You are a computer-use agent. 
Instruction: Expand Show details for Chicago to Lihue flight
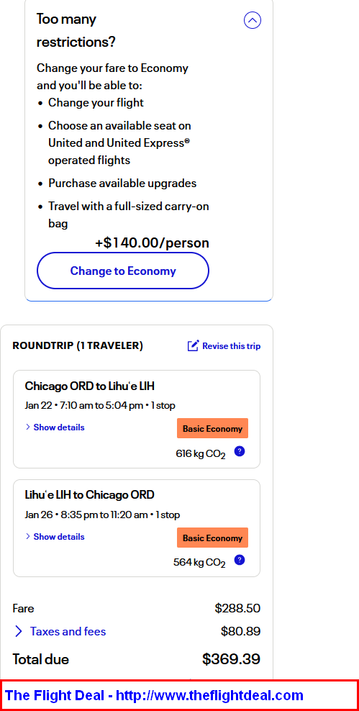[x=55, y=427]
